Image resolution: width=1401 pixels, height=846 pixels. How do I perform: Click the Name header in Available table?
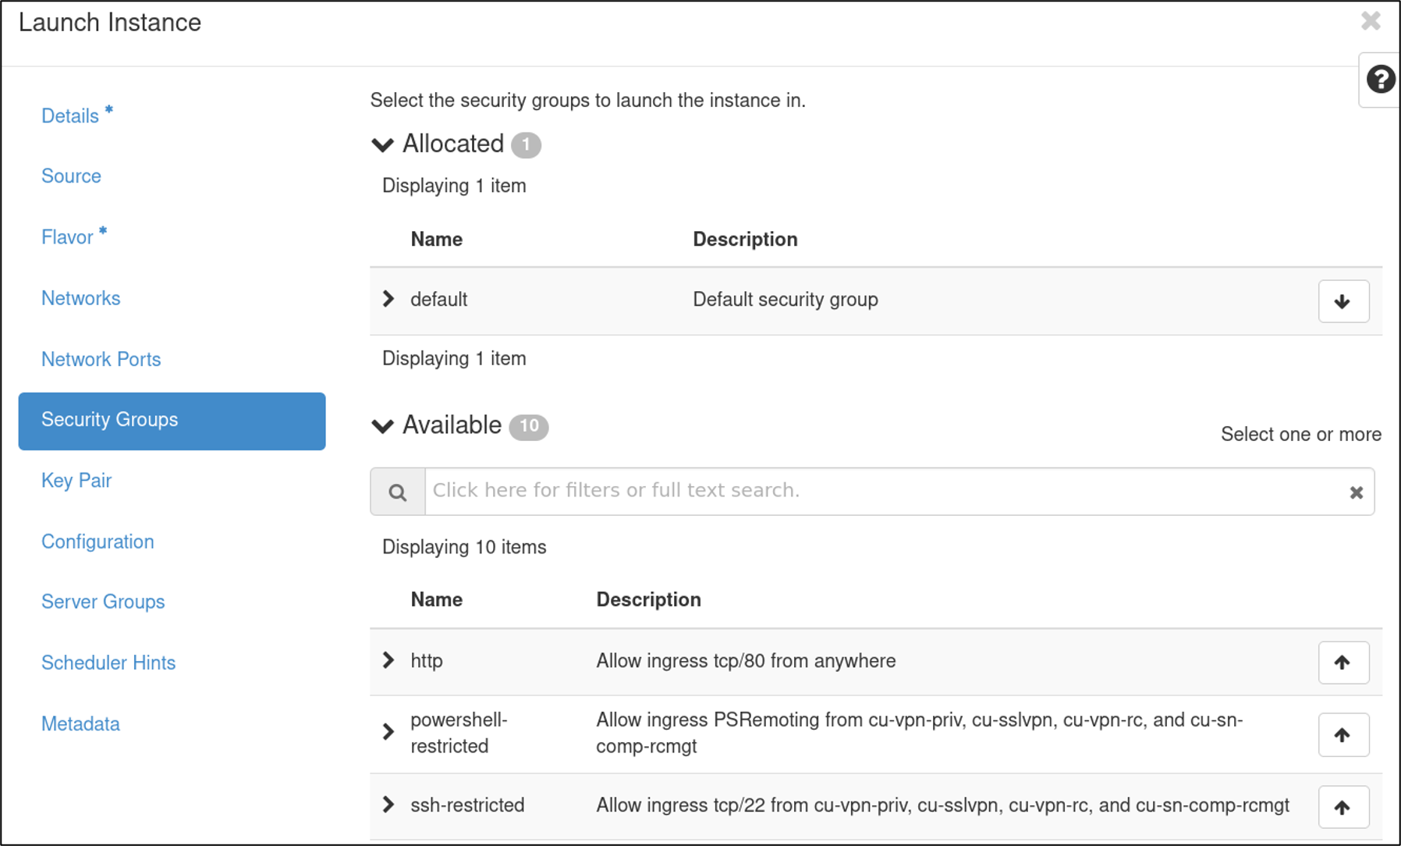tap(437, 599)
